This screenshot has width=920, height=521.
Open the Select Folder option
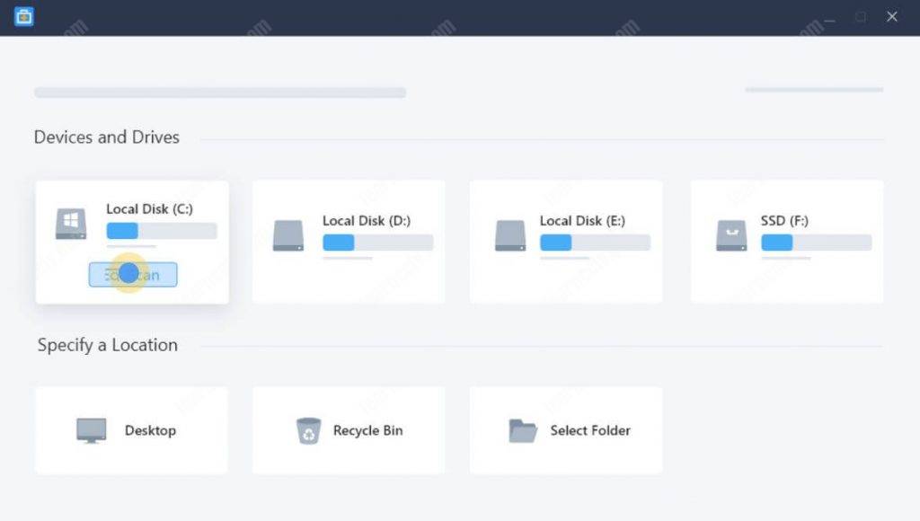[565, 429]
